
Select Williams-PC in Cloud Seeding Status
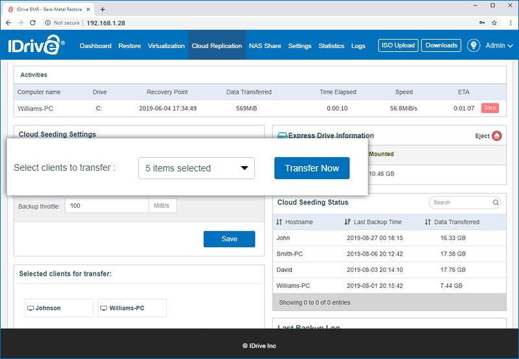(x=389, y=286)
